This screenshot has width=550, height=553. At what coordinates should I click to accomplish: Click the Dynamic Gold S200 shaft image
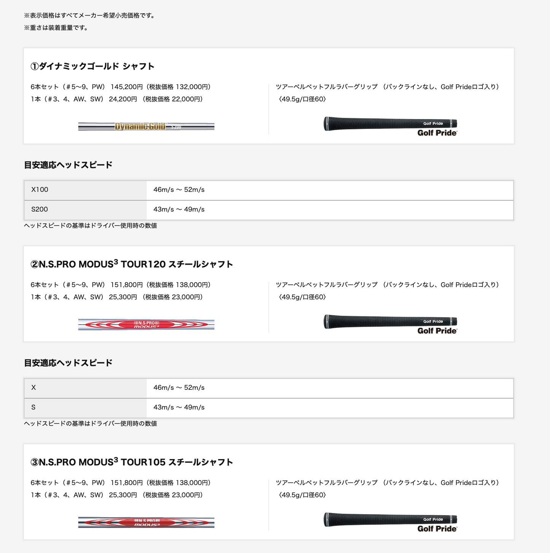(146, 127)
